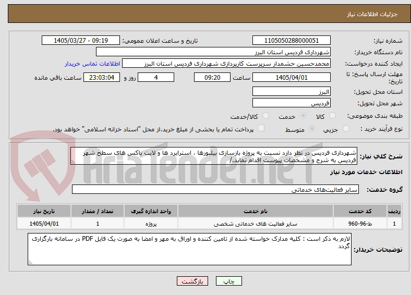This screenshot has width=411, height=295.
Task: Click the بازگشت (Back) button
Action: [192, 281]
